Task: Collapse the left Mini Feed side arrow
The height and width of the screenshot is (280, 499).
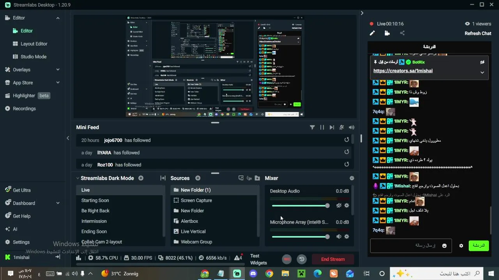Action: (68, 138)
